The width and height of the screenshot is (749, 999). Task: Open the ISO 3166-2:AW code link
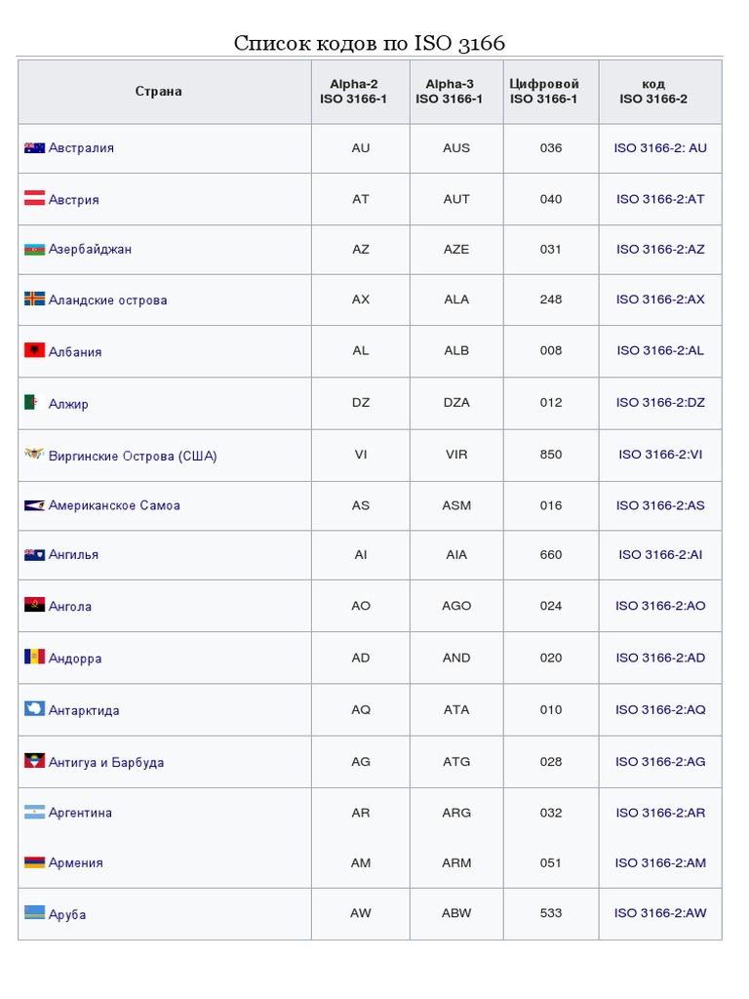660,914
